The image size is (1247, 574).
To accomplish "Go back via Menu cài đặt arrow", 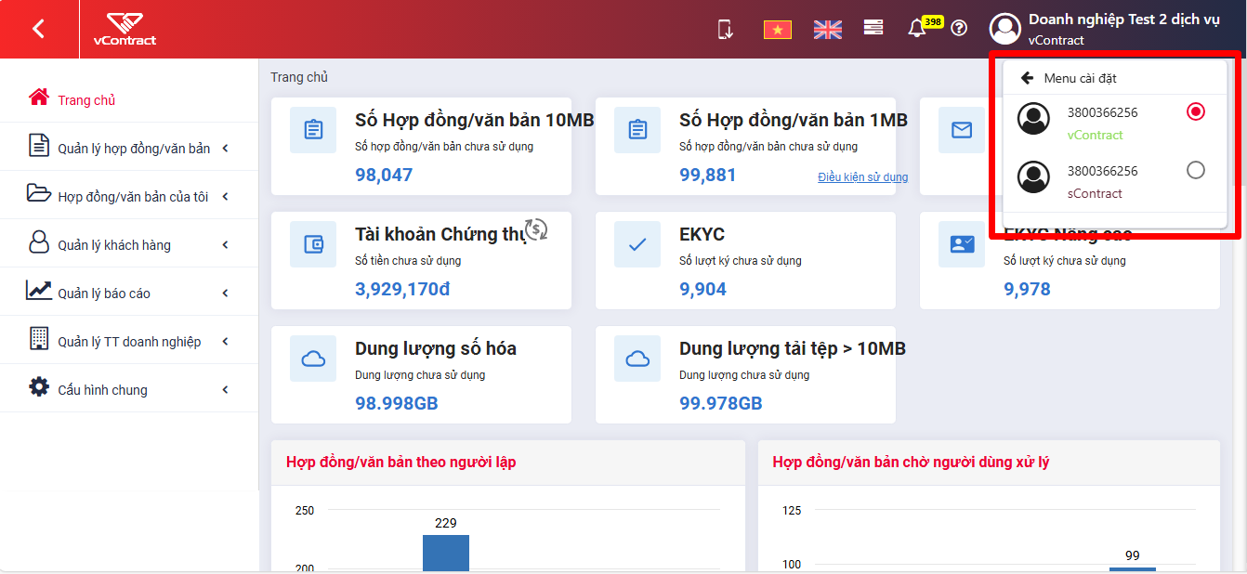I will [1027, 78].
